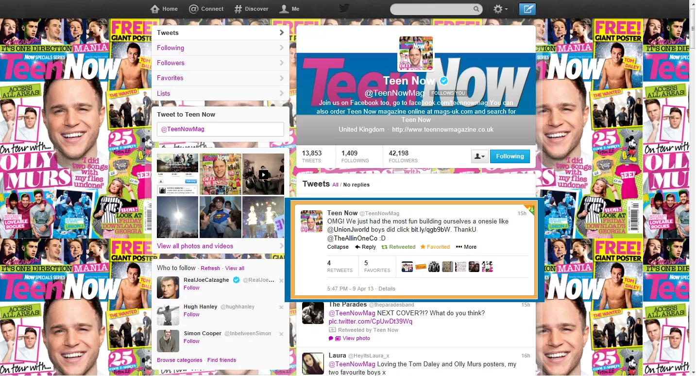Open the Twitter profile screenshot thumbnail
This screenshot has height=376, width=697.
(178, 174)
